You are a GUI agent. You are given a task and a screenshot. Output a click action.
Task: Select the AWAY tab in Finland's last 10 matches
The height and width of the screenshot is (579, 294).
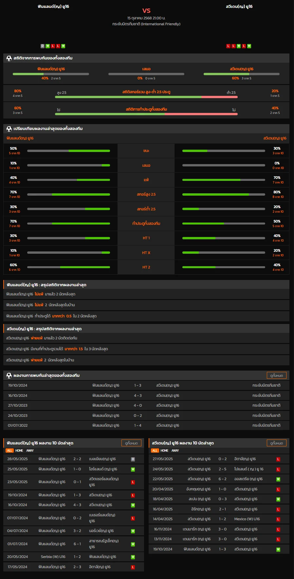(30, 451)
